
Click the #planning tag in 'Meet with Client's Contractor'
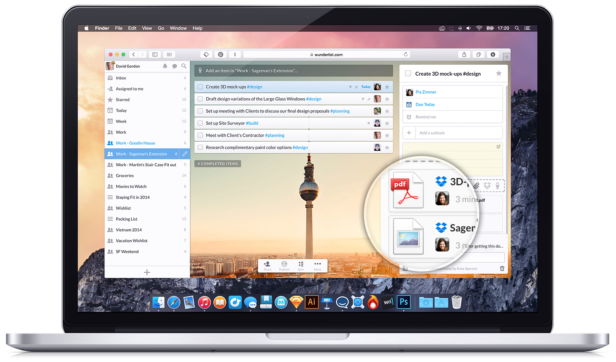275,135
